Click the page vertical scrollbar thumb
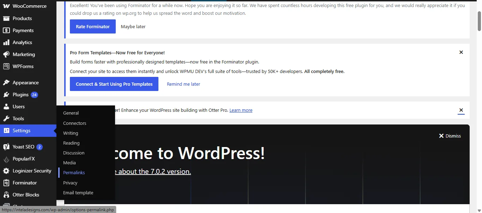 [479, 21]
